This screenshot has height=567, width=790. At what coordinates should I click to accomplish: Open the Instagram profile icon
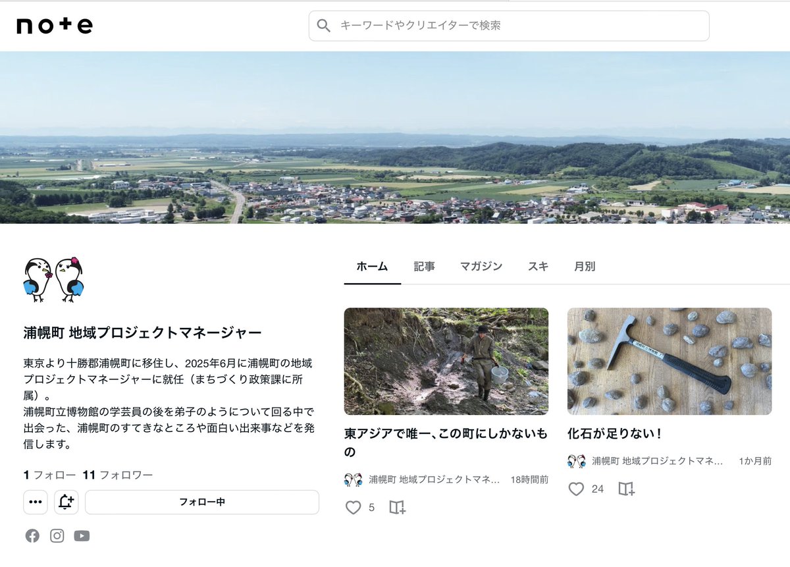pos(57,535)
